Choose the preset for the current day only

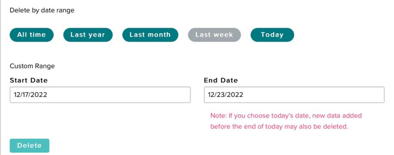[272, 35]
